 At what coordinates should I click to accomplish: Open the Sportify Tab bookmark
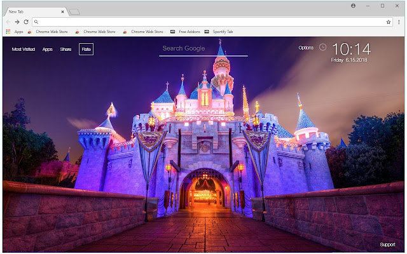point(219,32)
